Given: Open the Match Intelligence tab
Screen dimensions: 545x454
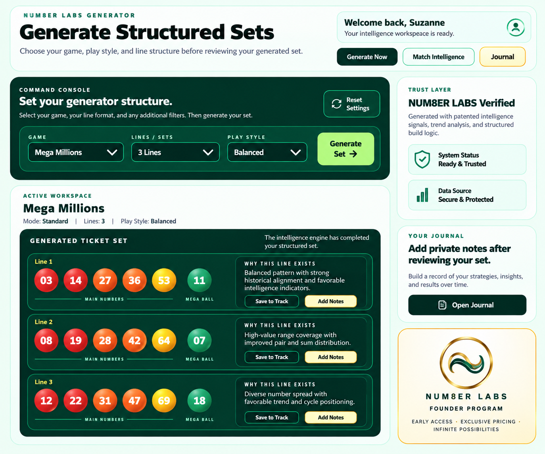Looking at the screenshot, I should point(438,57).
